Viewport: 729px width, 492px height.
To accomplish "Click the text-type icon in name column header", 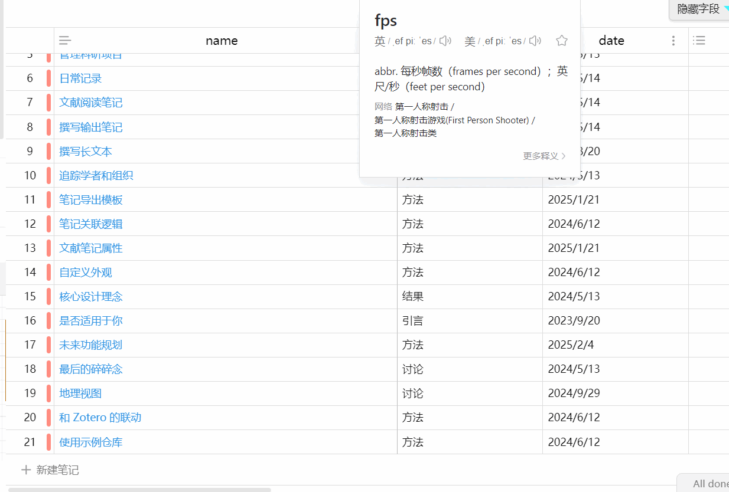I will tap(65, 41).
